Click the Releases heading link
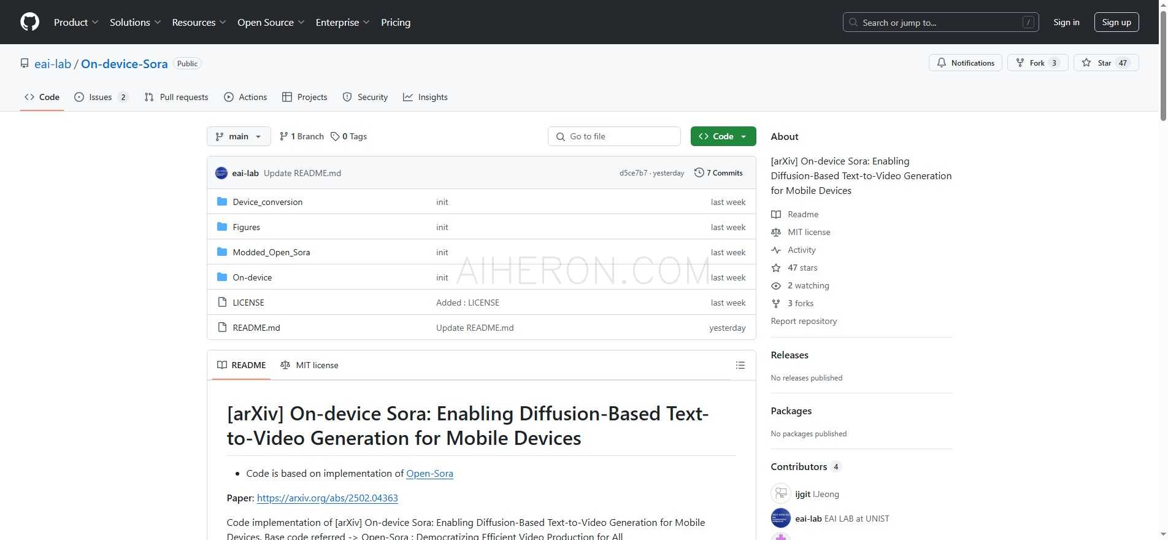 coord(790,355)
